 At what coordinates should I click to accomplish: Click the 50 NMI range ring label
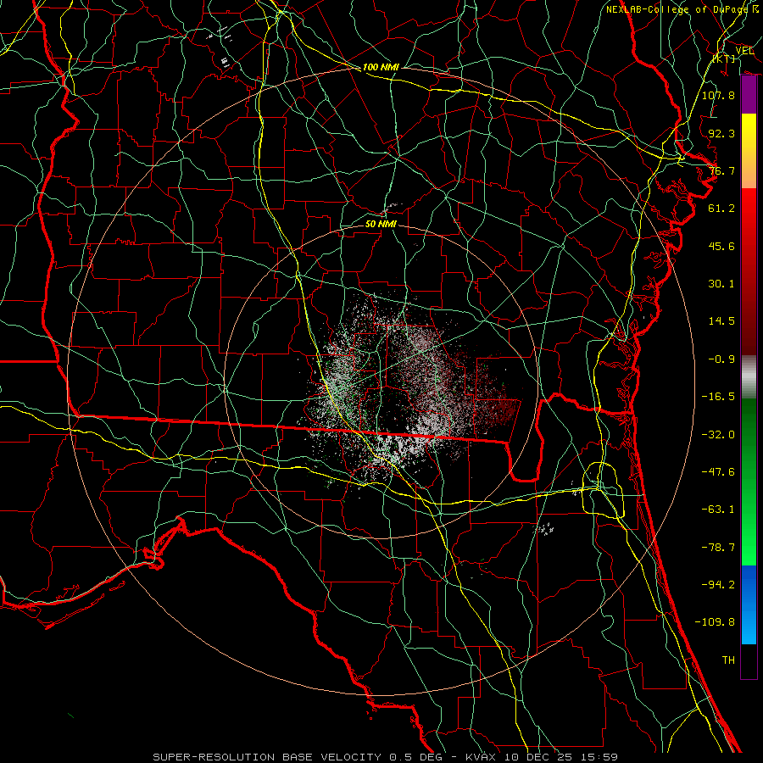(x=381, y=224)
